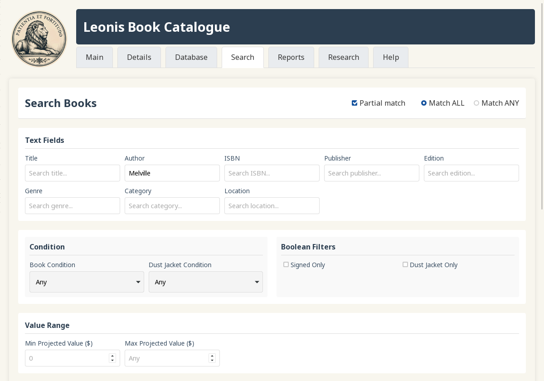Click the Text Fields section heading
544x381 pixels.
point(44,140)
